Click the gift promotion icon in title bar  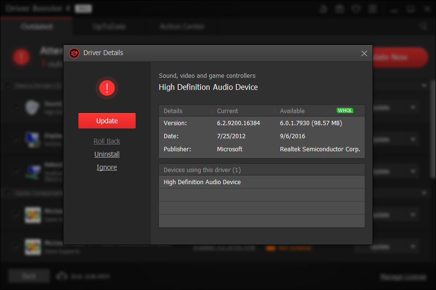(339, 8)
